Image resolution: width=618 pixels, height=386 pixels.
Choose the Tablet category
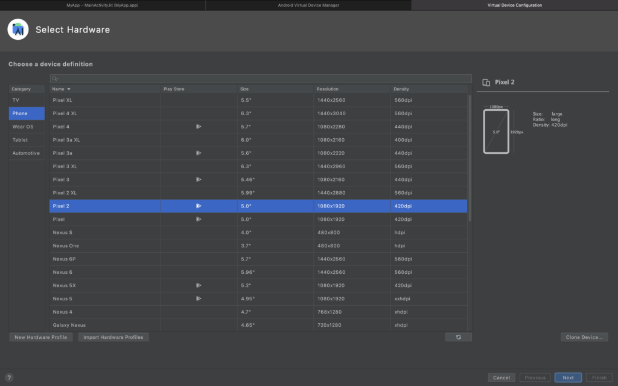click(27, 140)
